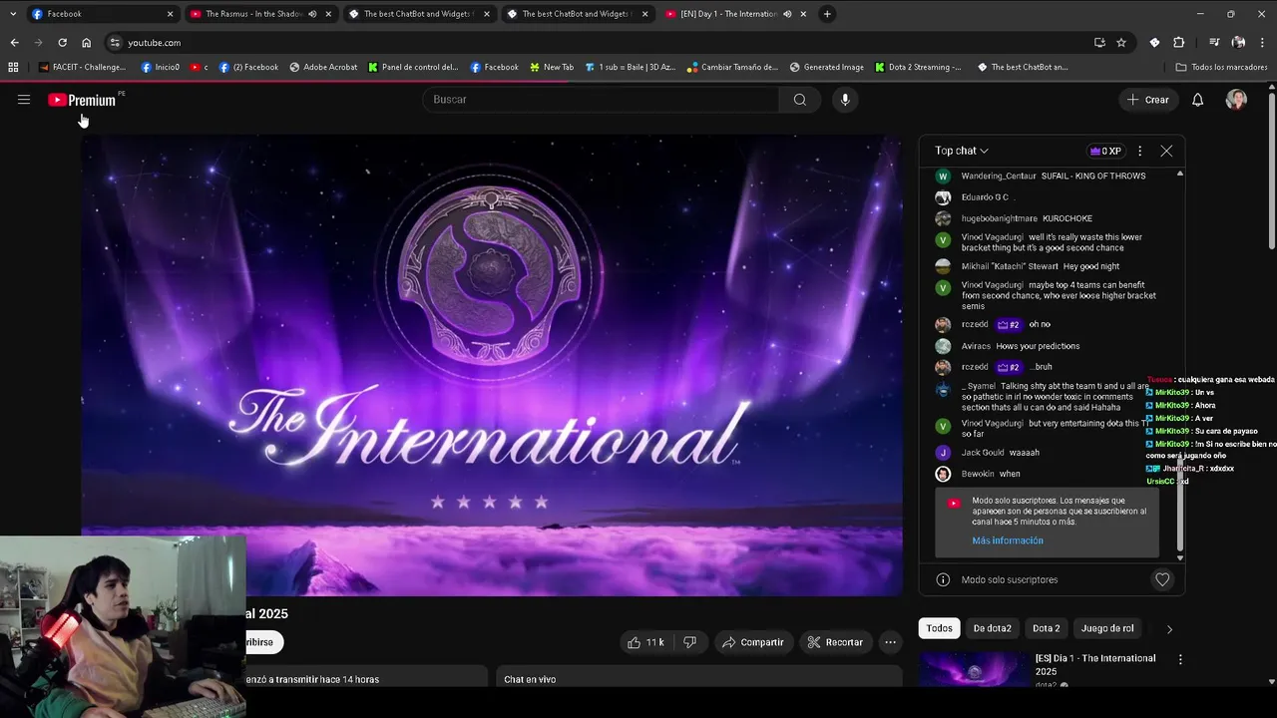Open the Dota 2 Streaming bookmark
The image size is (1277, 718).
(x=918, y=67)
